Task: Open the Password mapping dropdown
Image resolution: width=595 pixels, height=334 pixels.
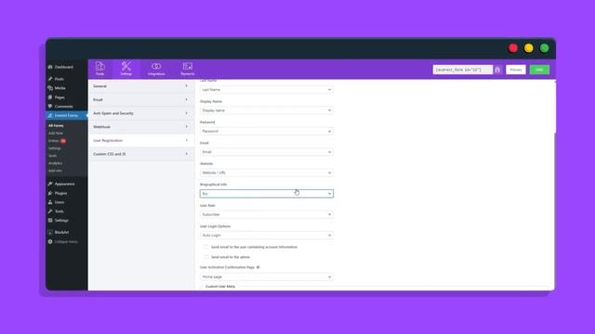Action: pos(267,132)
